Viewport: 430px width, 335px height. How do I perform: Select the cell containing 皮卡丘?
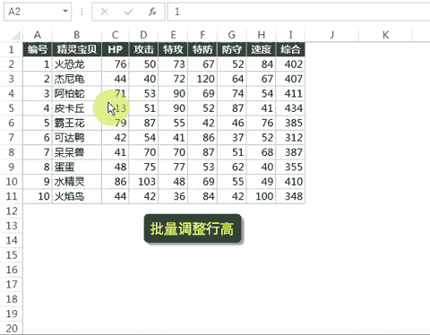coord(77,108)
